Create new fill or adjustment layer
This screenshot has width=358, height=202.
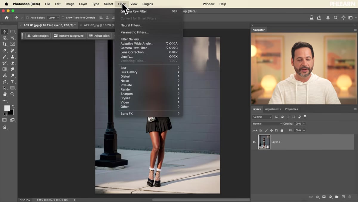pos(331,197)
